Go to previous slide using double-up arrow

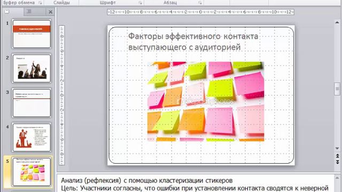(337, 156)
